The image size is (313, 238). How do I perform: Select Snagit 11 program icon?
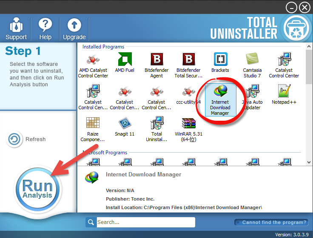pos(125,126)
